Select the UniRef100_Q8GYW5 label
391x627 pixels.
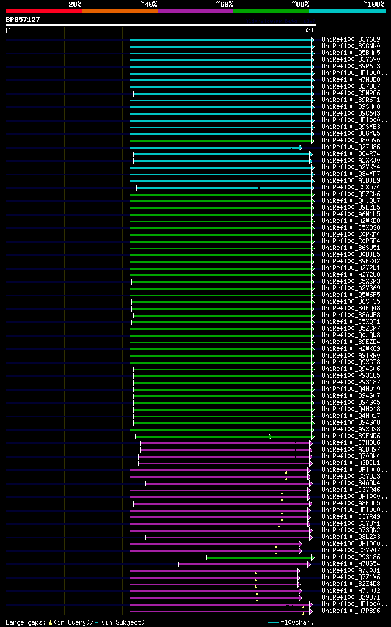(x=351, y=134)
